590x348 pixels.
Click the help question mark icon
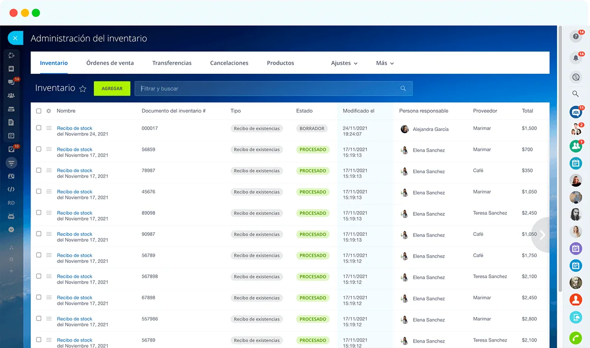tap(576, 36)
